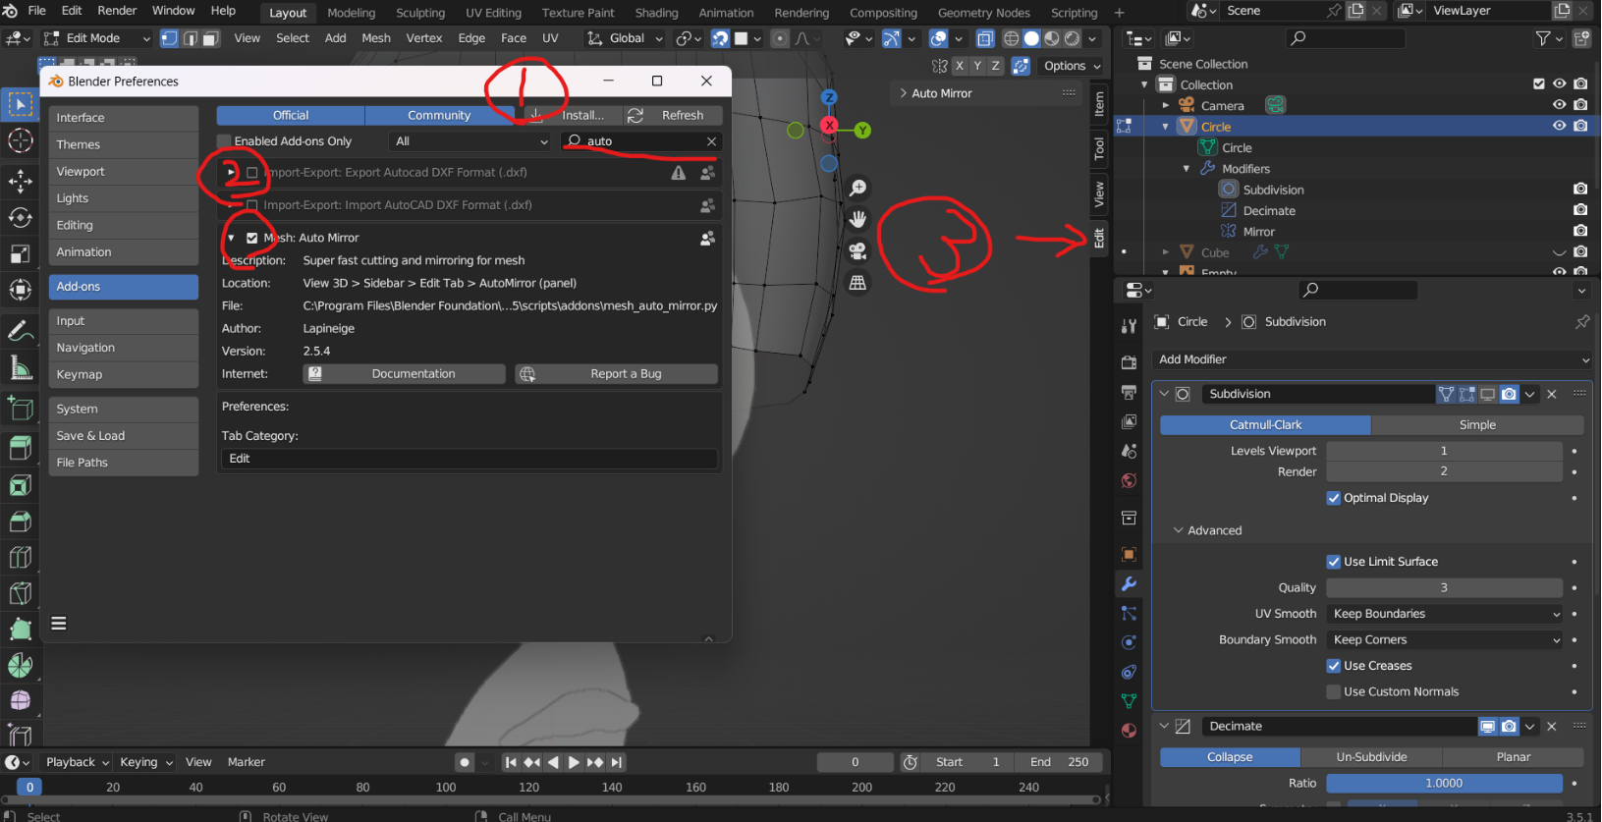Image resolution: width=1602 pixels, height=822 pixels.
Task: Select the Un-Subdivide decimate button
Action: [x=1371, y=757]
